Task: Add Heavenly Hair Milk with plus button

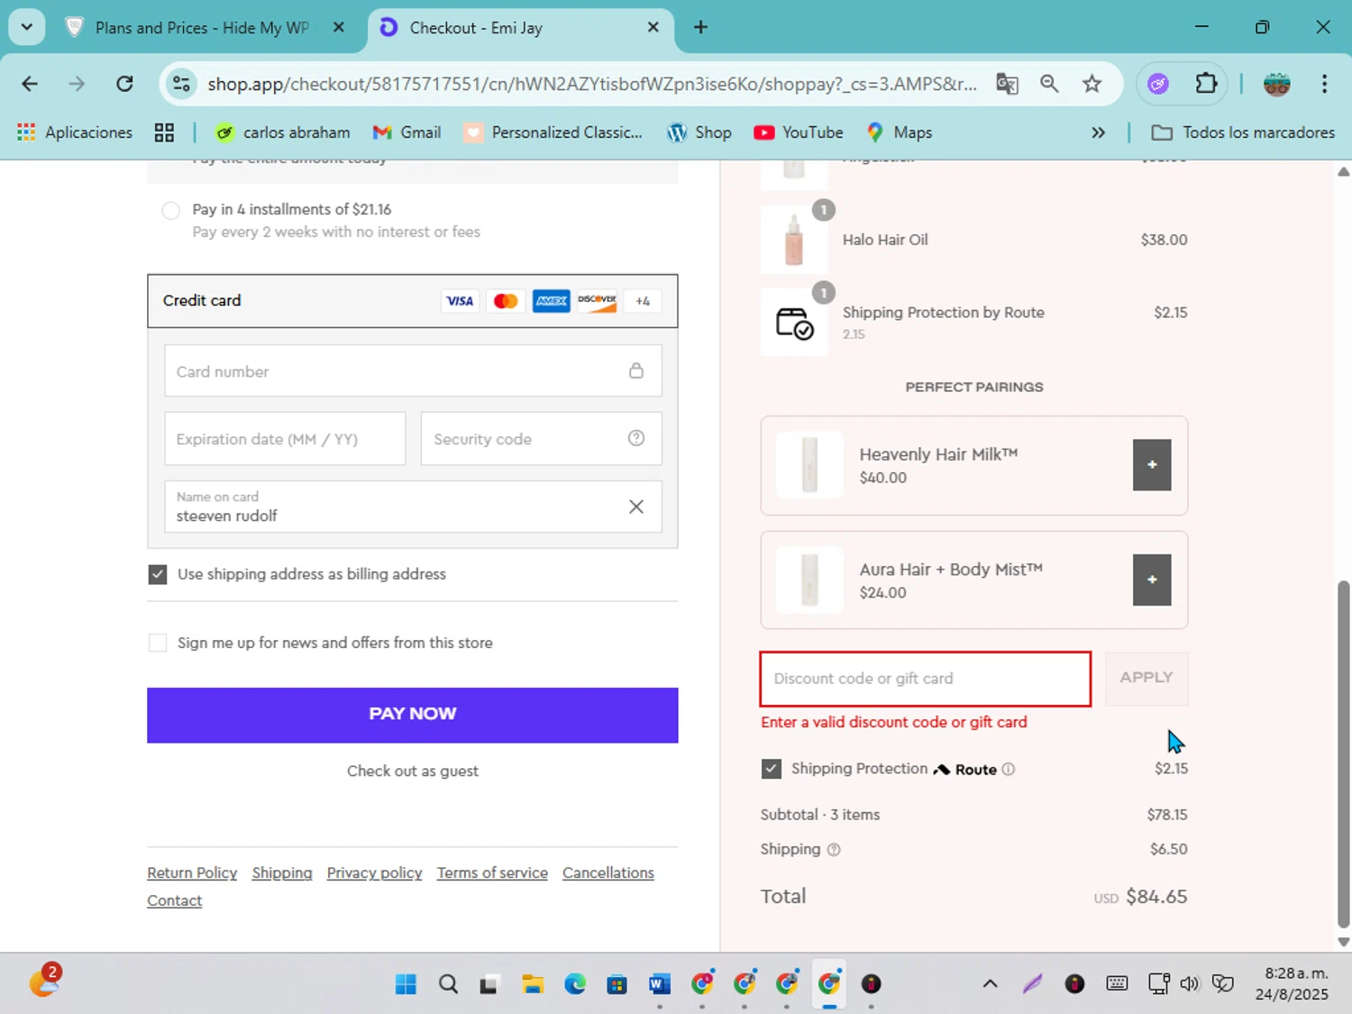Action: click(1152, 464)
